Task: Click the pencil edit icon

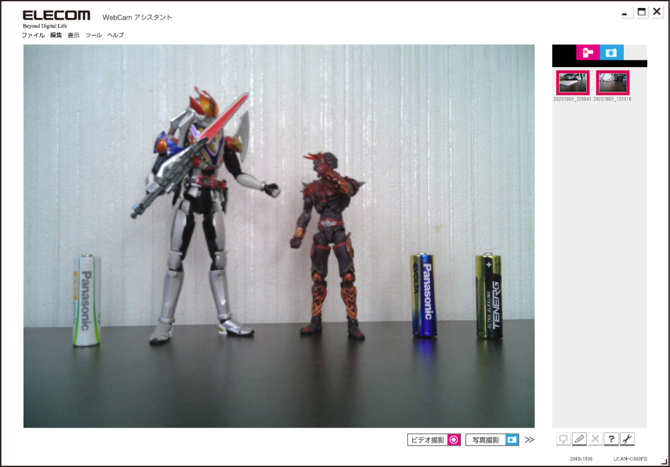Action: pos(580,439)
